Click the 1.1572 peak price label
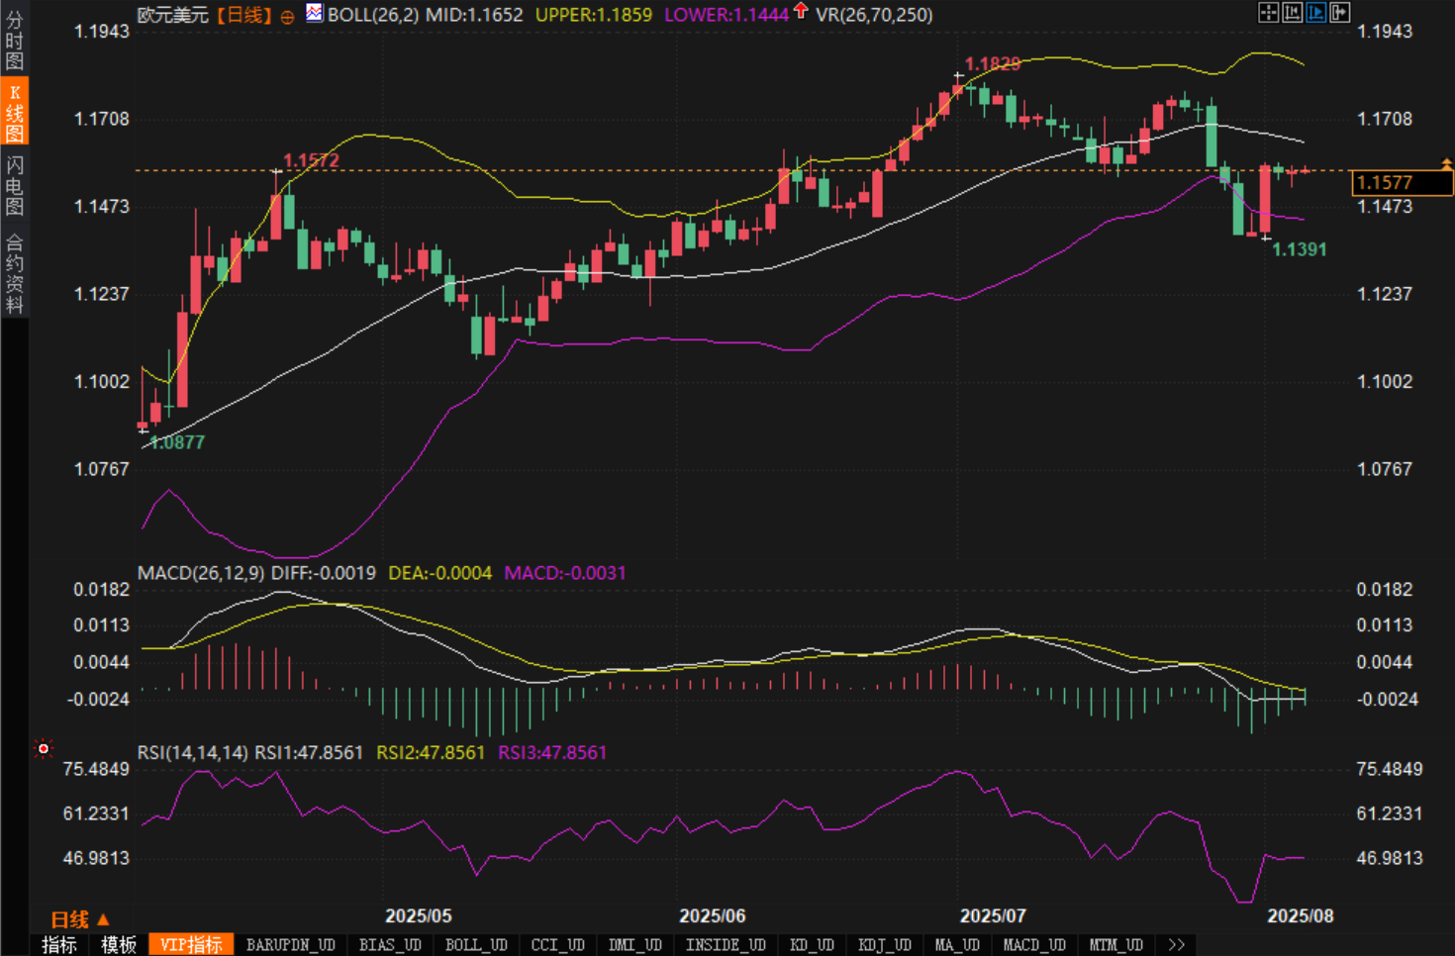The height and width of the screenshot is (956, 1455). (311, 160)
